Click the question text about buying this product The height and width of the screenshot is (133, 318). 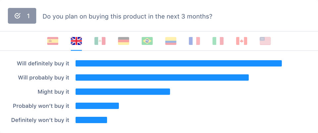point(127,16)
